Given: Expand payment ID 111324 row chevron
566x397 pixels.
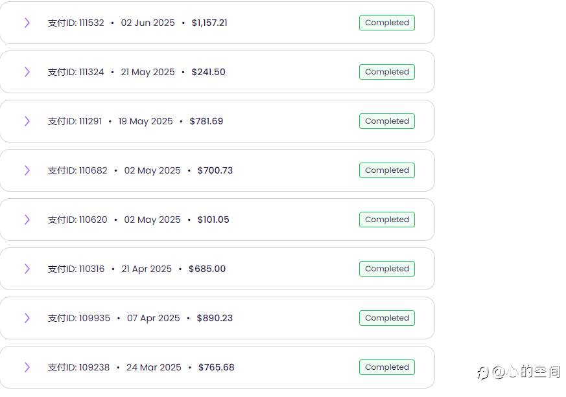Looking at the screenshot, I should click(x=27, y=72).
